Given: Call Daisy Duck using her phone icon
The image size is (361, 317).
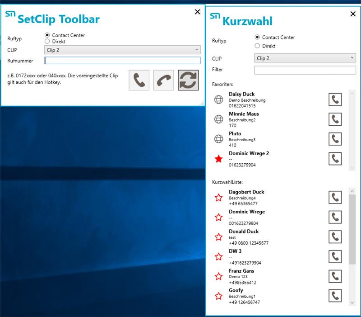Looking at the screenshot, I should [x=335, y=99].
